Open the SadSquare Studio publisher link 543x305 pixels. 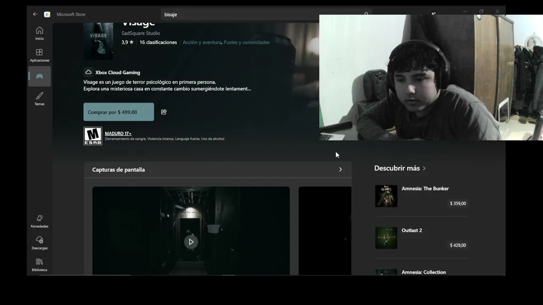[140, 33]
